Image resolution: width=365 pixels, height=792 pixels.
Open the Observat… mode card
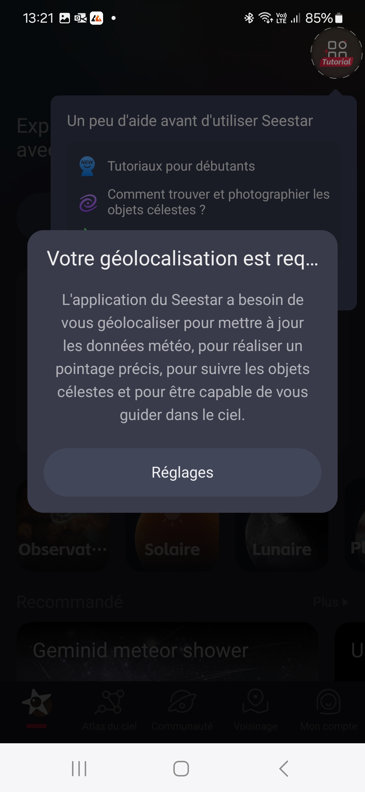63,542
